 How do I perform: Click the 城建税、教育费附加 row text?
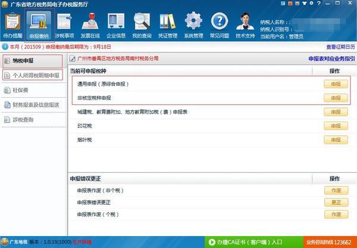click(x=132, y=112)
